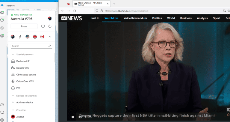This screenshot has height=122, width=230.
Task: Open the Analysis section
Action: tap(202, 18)
